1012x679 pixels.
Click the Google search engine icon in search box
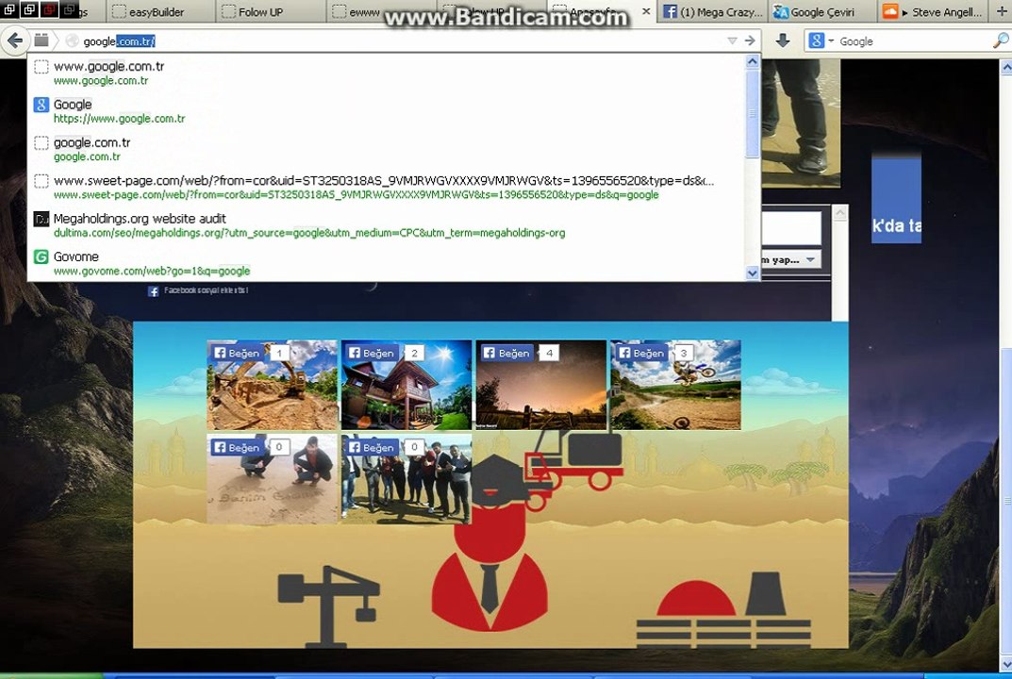[x=816, y=41]
